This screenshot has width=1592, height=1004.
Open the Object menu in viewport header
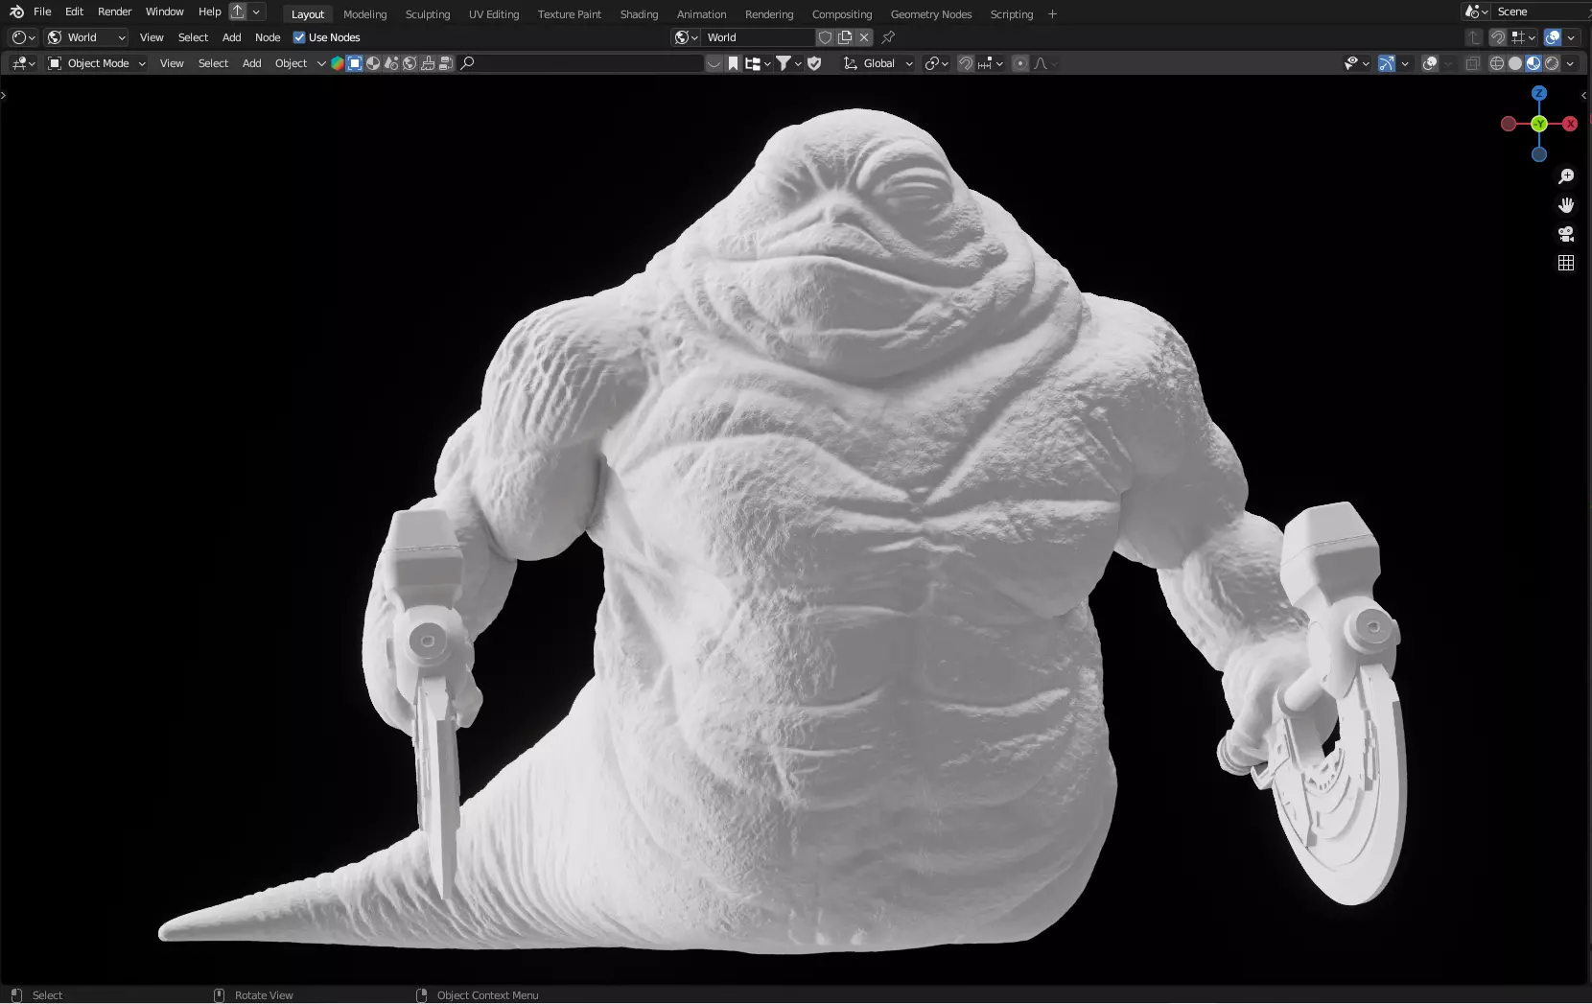click(291, 63)
